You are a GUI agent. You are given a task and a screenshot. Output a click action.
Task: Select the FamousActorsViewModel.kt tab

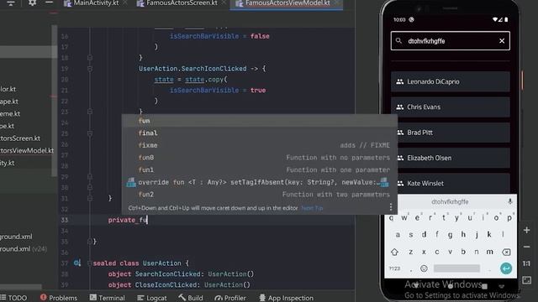pos(287,3)
